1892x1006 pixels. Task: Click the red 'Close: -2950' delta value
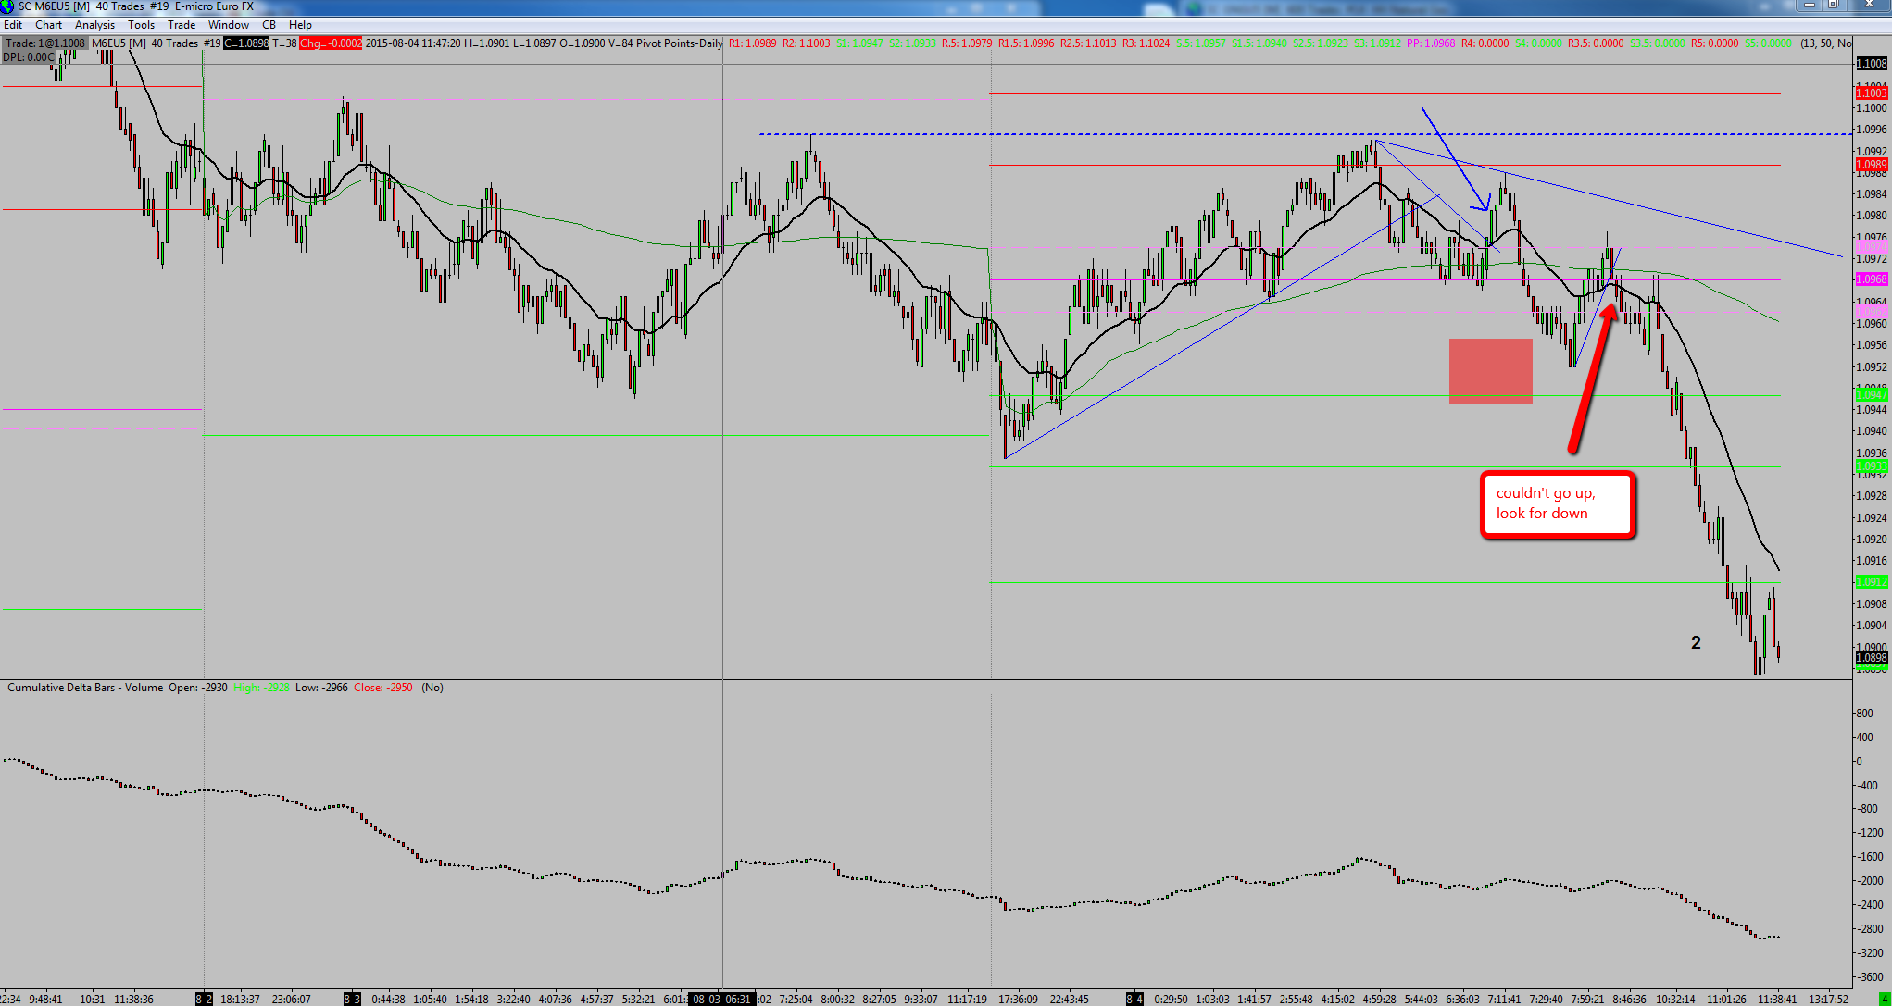click(383, 688)
